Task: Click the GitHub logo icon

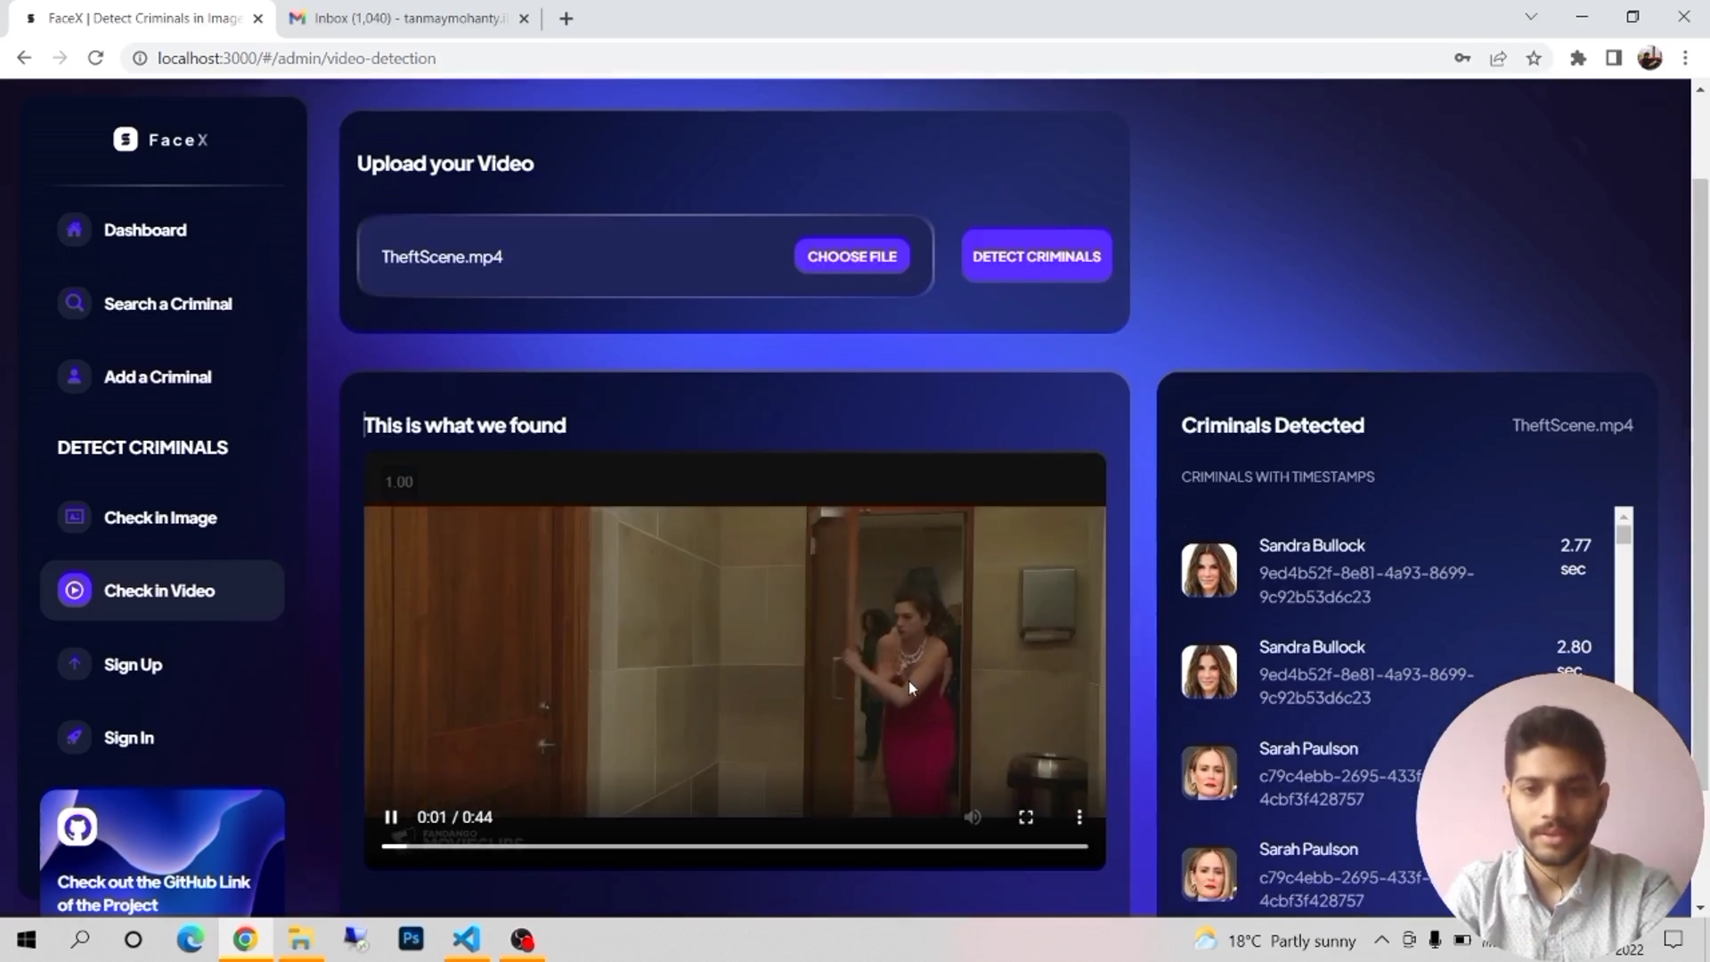Action: 77,827
